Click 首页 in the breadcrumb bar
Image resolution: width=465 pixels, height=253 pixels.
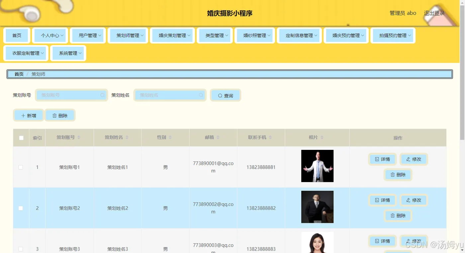(19, 74)
